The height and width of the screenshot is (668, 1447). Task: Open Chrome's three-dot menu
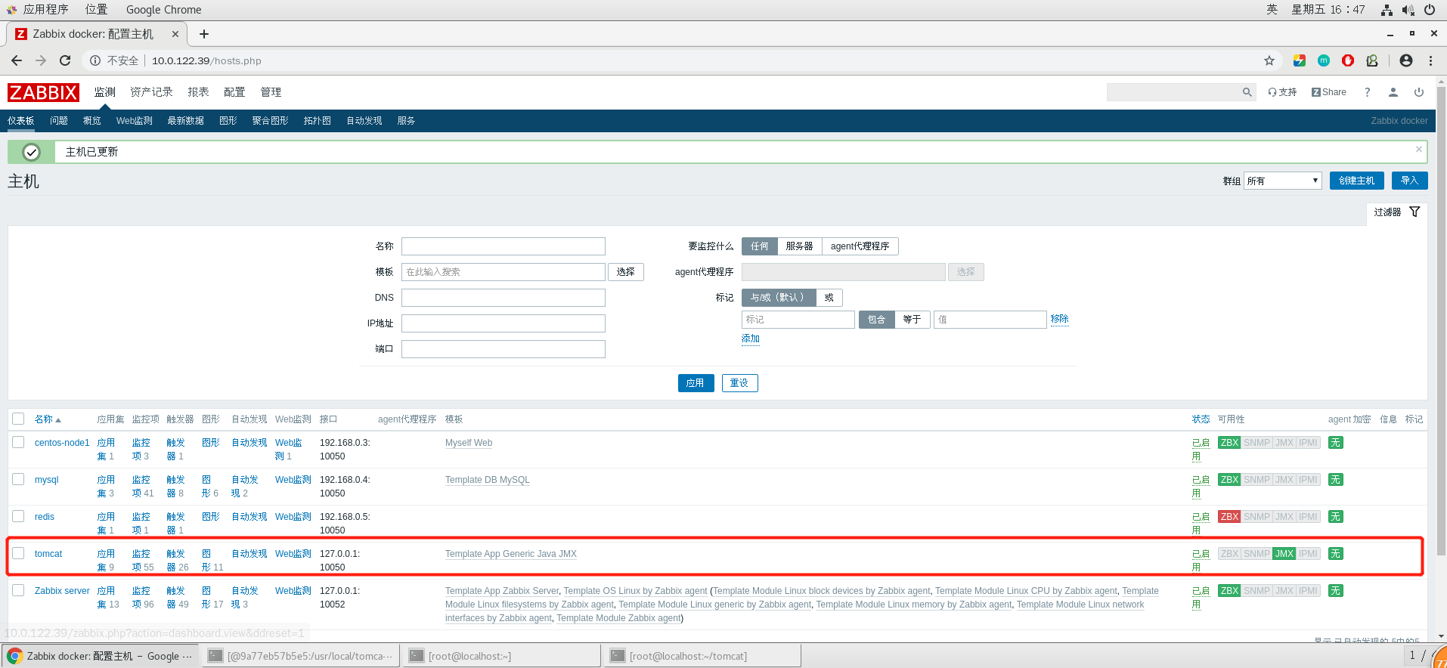tap(1431, 60)
